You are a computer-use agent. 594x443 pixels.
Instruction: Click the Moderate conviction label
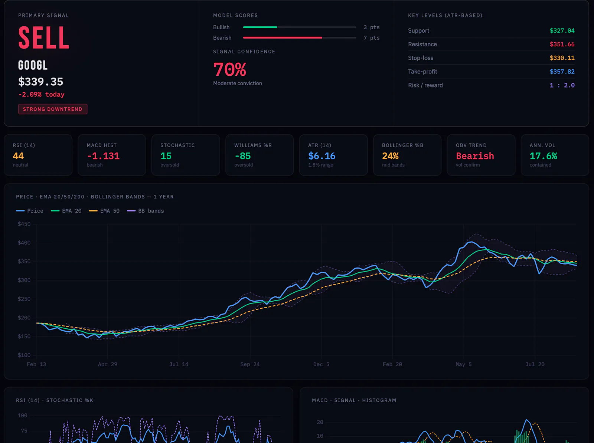point(238,83)
